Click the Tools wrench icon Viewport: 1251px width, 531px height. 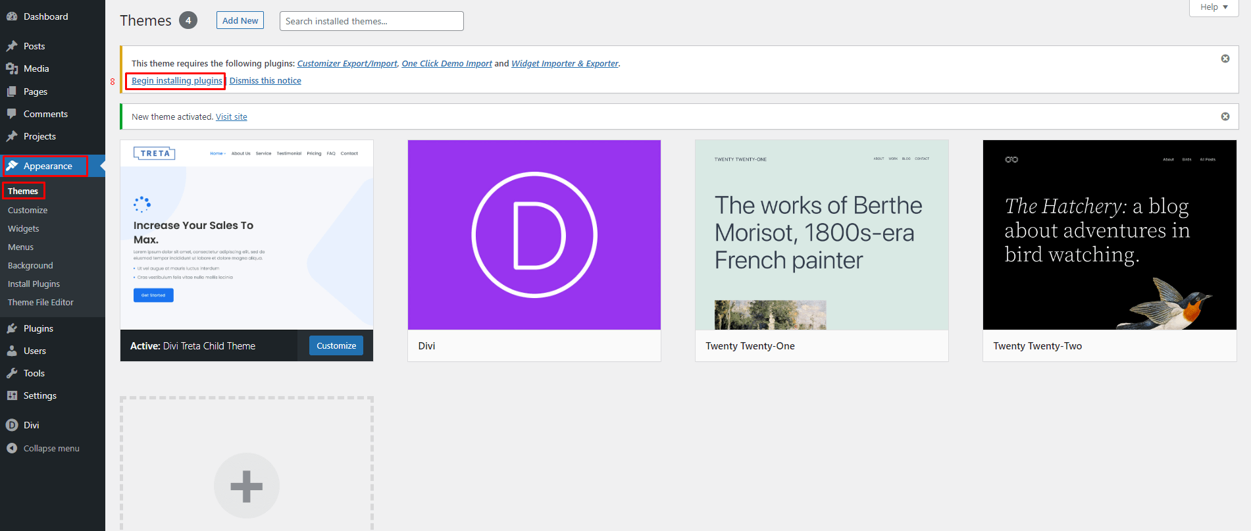(12, 373)
